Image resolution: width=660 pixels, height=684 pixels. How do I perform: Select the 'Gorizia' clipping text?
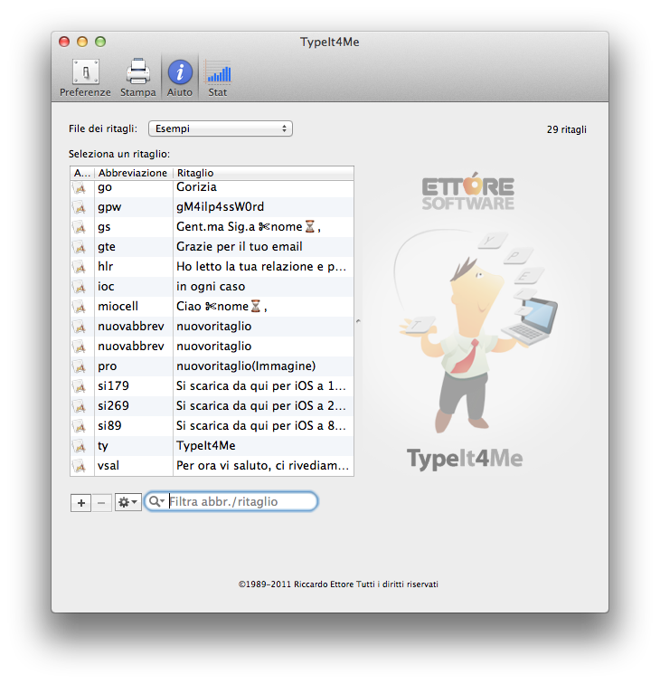[196, 187]
